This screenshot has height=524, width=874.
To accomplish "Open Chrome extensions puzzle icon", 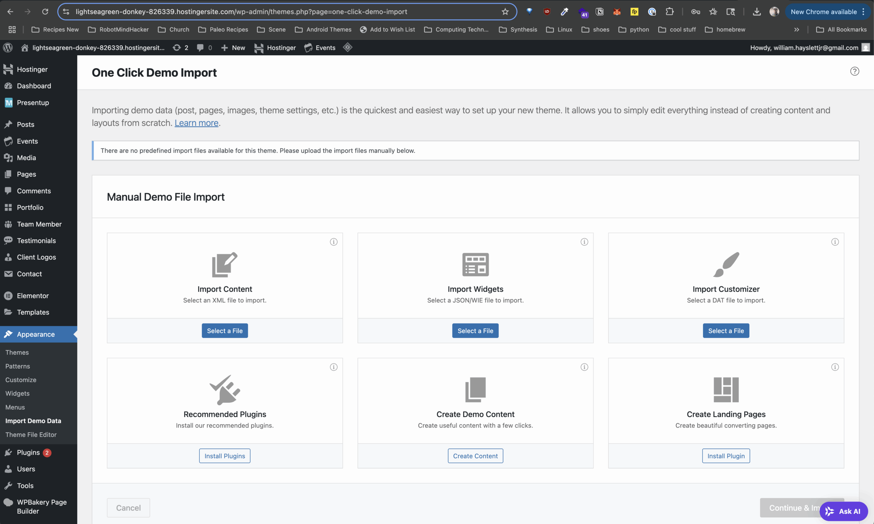I will point(669,12).
